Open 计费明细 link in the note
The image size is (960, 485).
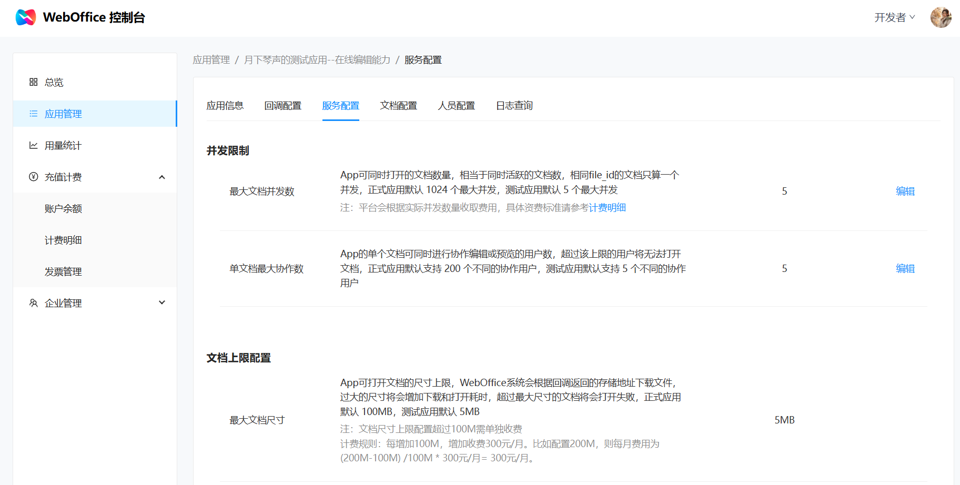tap(607, 208)
